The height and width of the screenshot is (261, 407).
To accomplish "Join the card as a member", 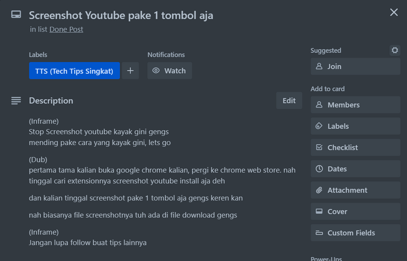I will tap(355, 66).
